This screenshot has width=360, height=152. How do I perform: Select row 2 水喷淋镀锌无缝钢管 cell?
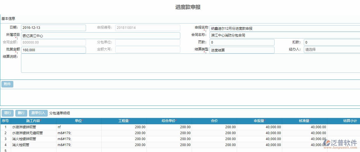34,133
